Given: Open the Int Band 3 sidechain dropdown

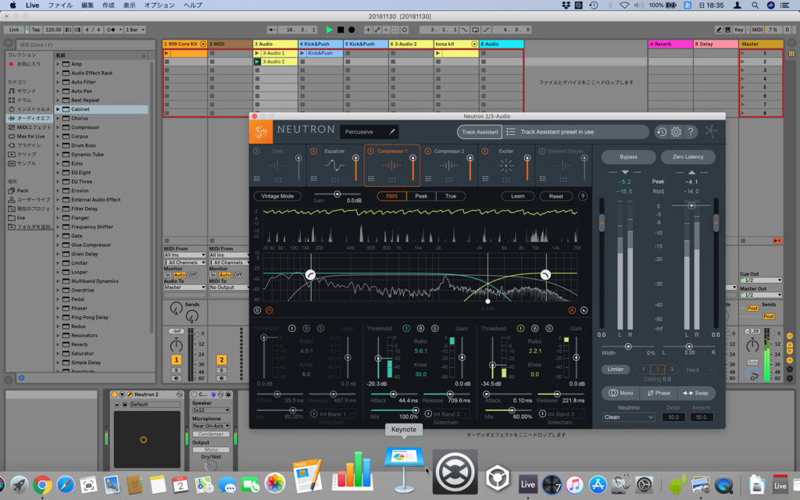Looking at the screenshot, I should pos(562,414).
